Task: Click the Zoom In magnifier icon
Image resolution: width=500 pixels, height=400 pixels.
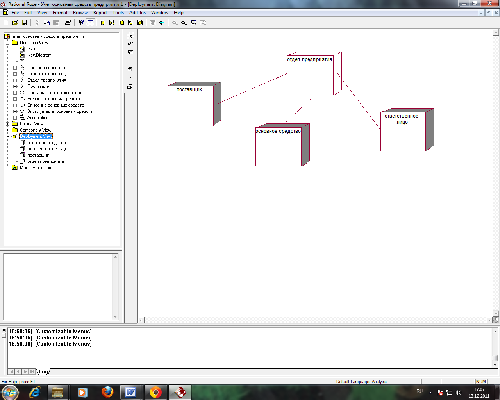Action: click(x=175, y=23)
